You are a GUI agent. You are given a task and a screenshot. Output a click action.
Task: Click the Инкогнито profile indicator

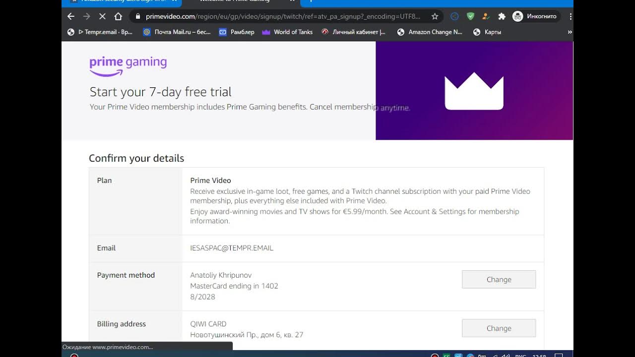[536, 16]
